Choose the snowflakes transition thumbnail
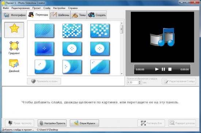Screen dimensions: 201x133 100,31
